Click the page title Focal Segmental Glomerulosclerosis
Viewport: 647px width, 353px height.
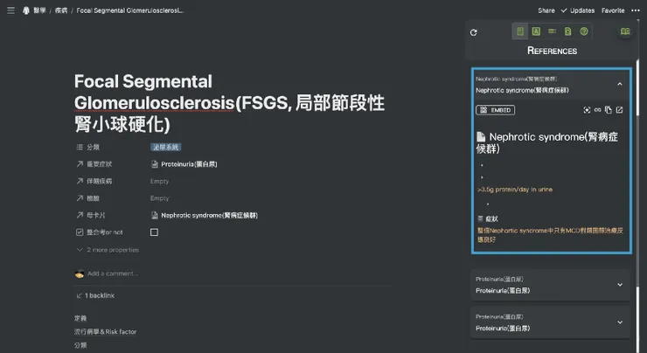[x=229, y=103]
